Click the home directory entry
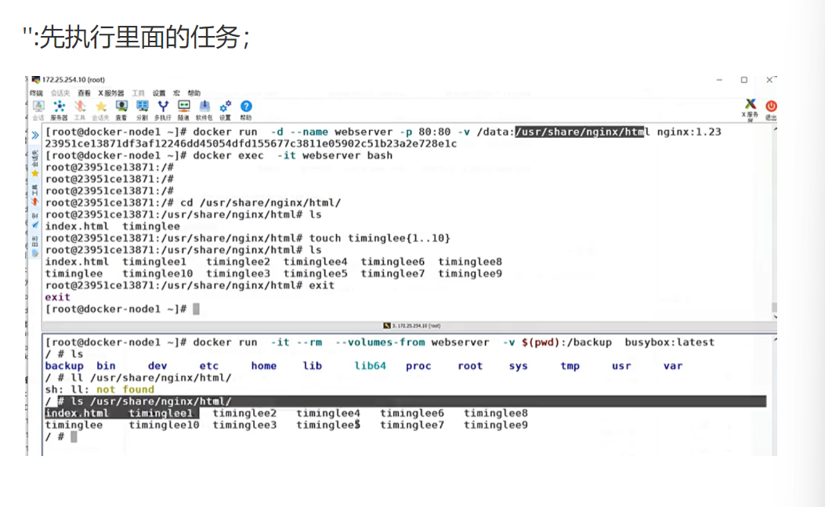 263,366
